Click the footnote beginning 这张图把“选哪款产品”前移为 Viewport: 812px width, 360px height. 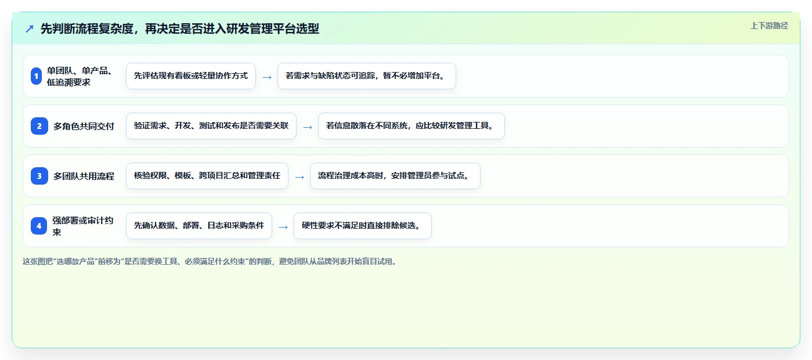[211, 261]
